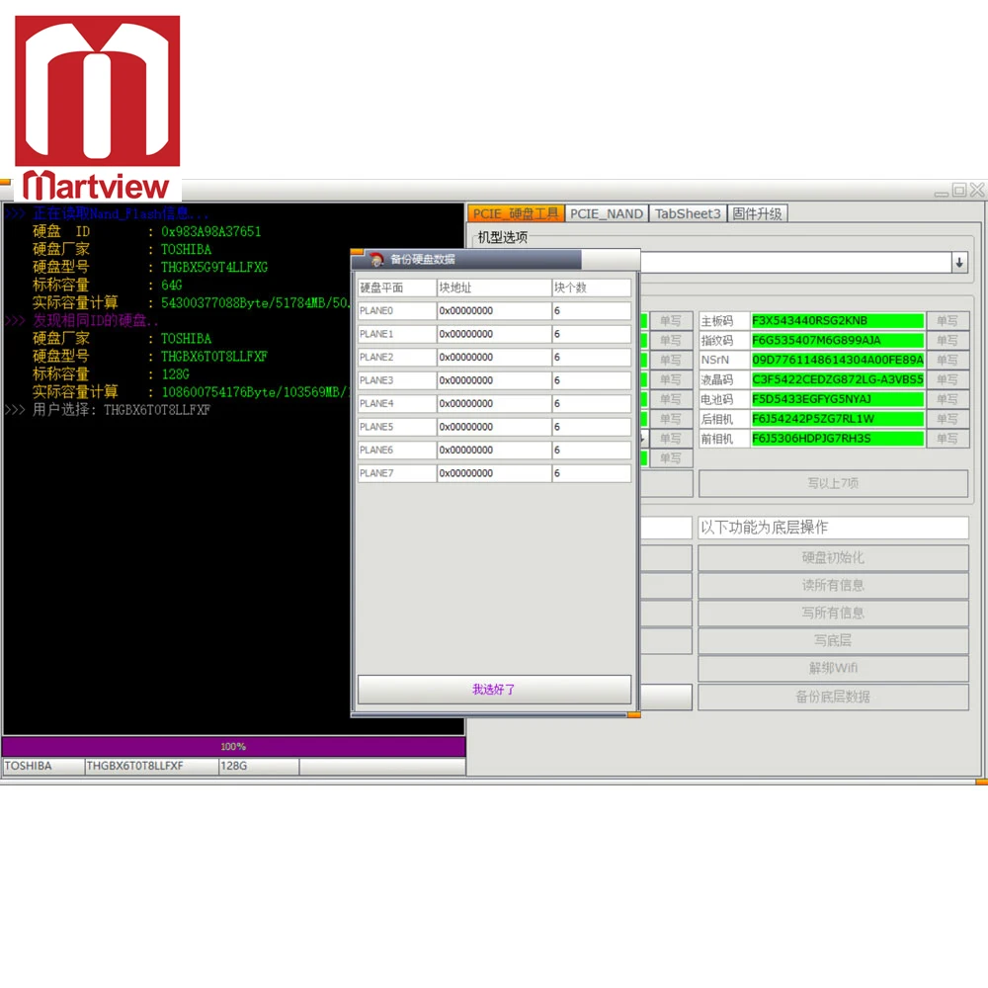Image resolution: width=988 pixels, height=988 pixels.
Task: Click PLANE1 block address field
Action: coord(494,334)
